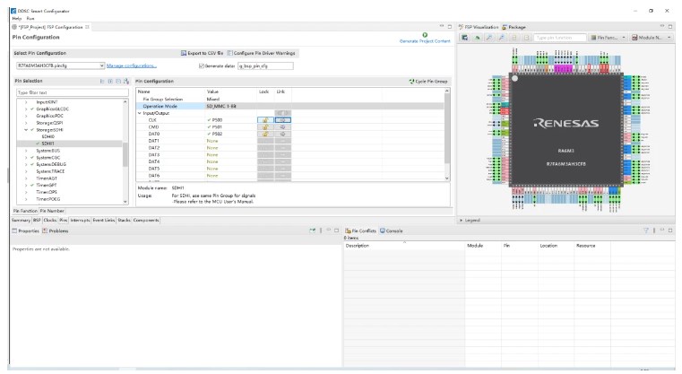Expand the Legend section
Image resolution: width=682 pixels, height=374 pixels.
(462, 221)
